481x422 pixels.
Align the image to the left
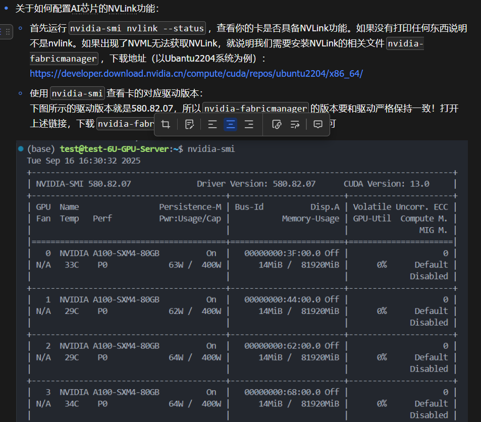click(212, 124)
